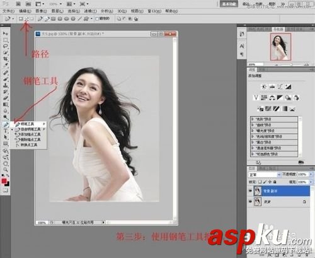Select the Crop tool

(x=6, y=59)
